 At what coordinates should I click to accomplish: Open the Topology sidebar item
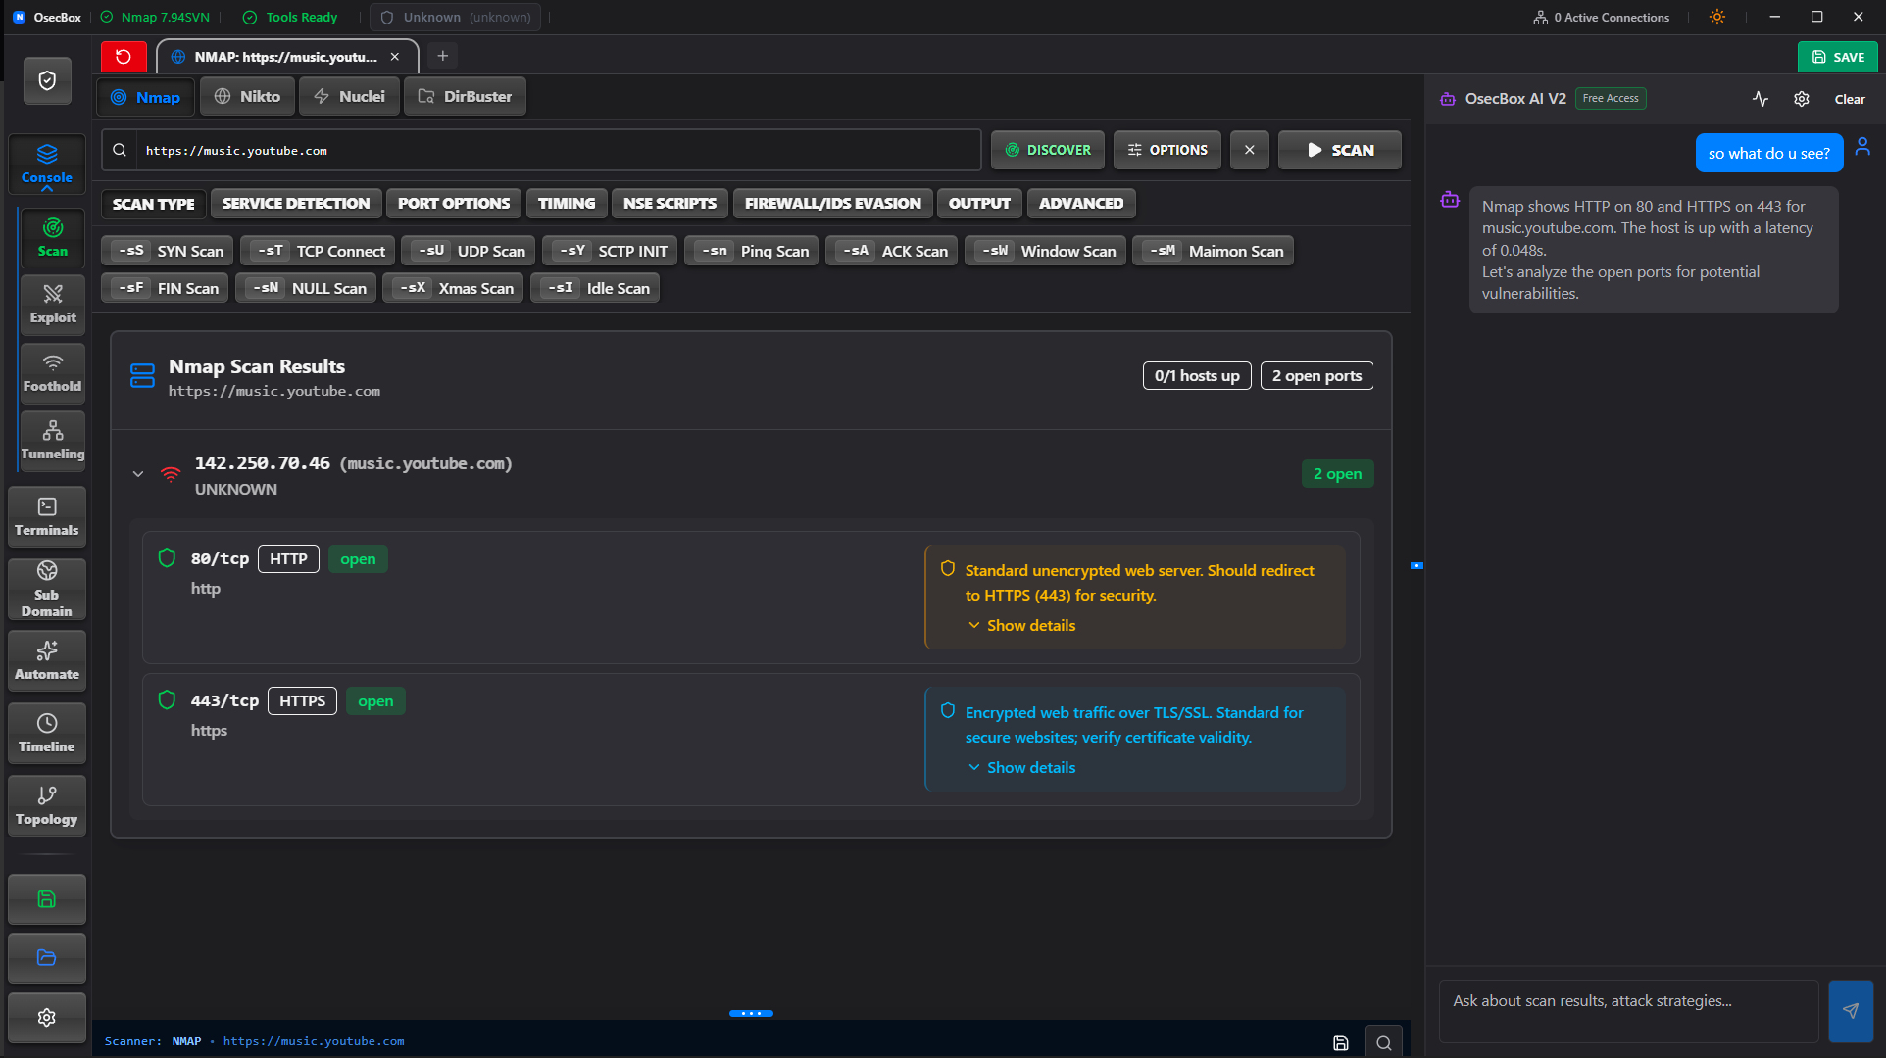(x=47, y=806)
